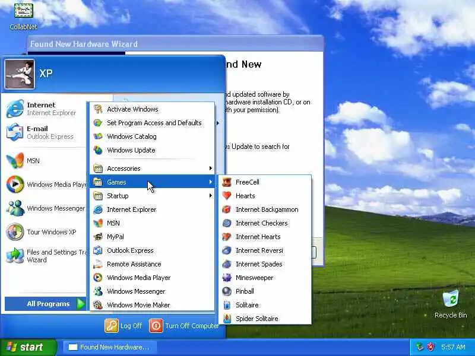Click the MyPal icon in All Programs
Viewport: 475px width, 356px height.
coord(98,236)
